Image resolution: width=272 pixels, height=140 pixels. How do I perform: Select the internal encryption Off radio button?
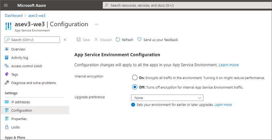click(134, 87)
